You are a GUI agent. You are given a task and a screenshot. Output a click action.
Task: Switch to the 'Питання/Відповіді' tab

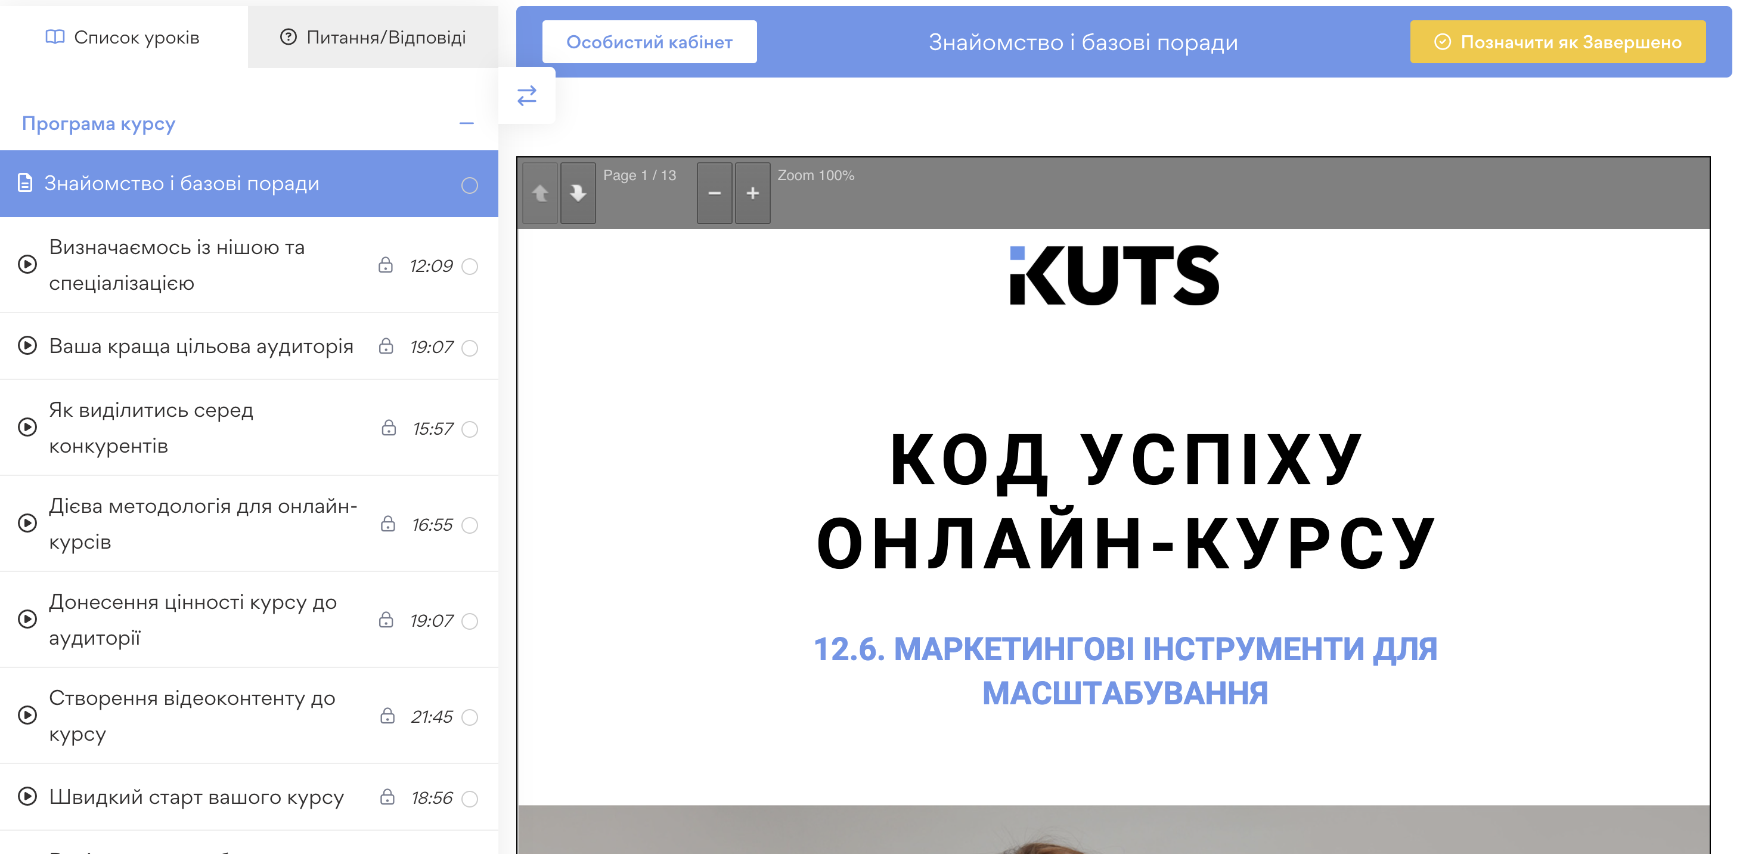pos(385,38)
